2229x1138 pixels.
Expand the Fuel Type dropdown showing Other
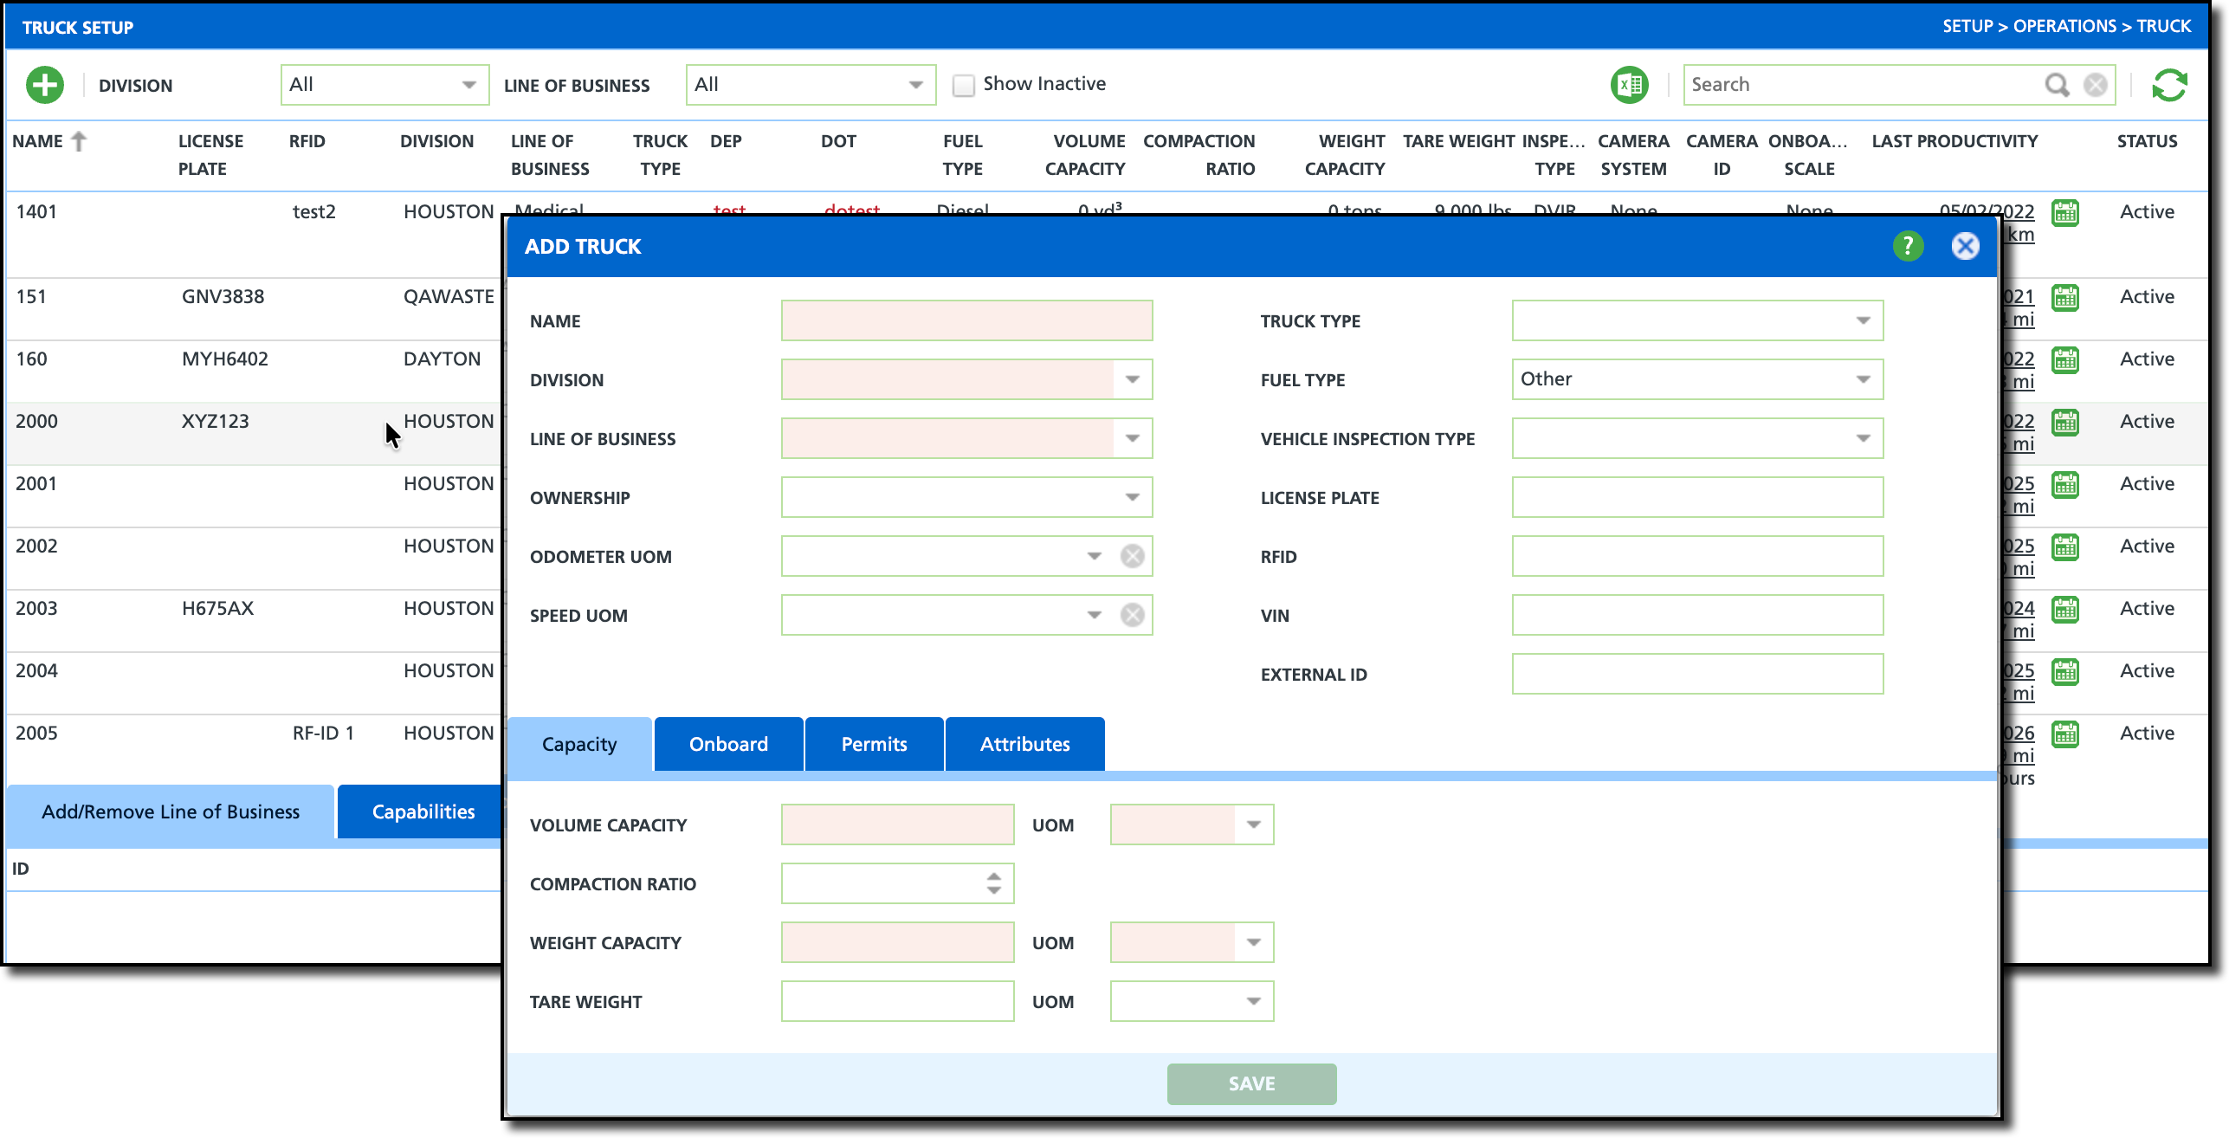(1864, 379)
